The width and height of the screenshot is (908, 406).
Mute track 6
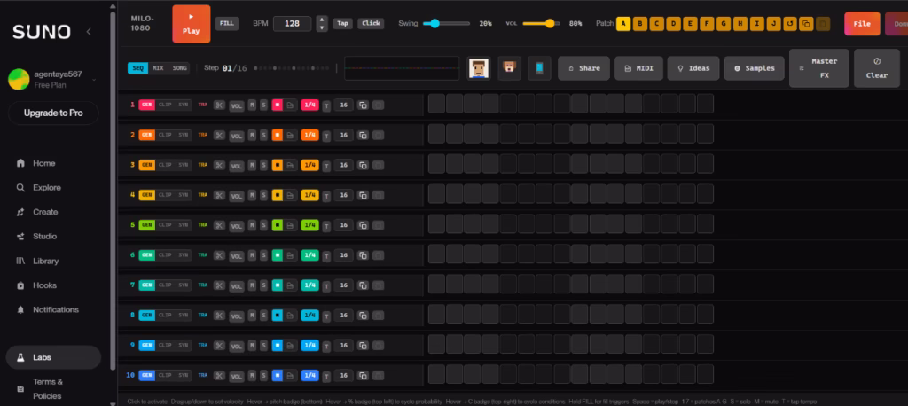252,254
